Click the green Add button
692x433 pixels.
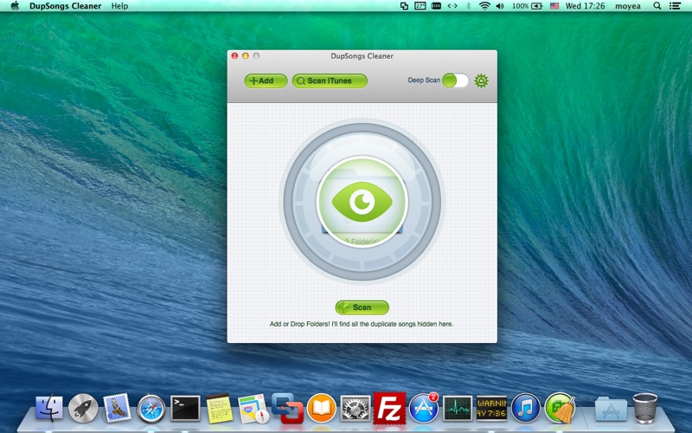pos(266,81)
